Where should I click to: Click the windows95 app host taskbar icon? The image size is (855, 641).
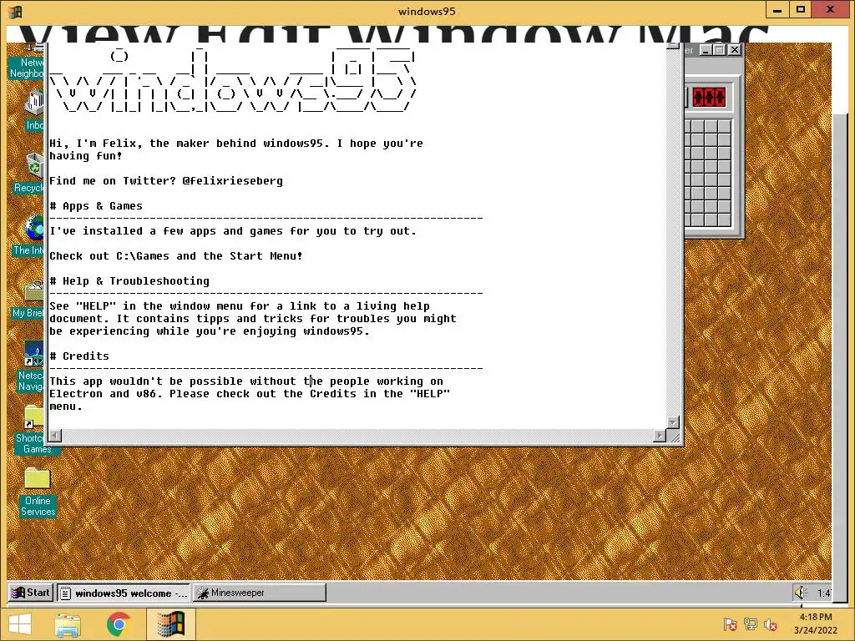click(x=170, y=624)
